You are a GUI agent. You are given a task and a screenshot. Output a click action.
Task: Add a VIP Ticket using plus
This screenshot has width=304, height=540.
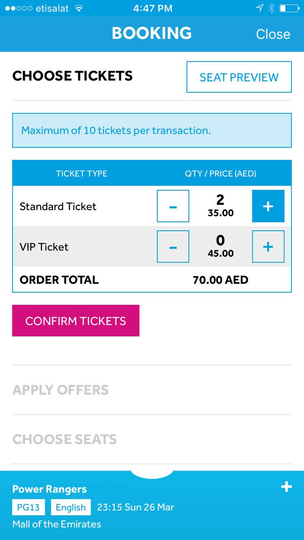click(268, 247)
